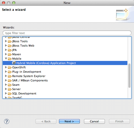This screenshot has height=128, width=134.
Task: Expand the Remote System Explorer category
Action: (x=6, y=76)
